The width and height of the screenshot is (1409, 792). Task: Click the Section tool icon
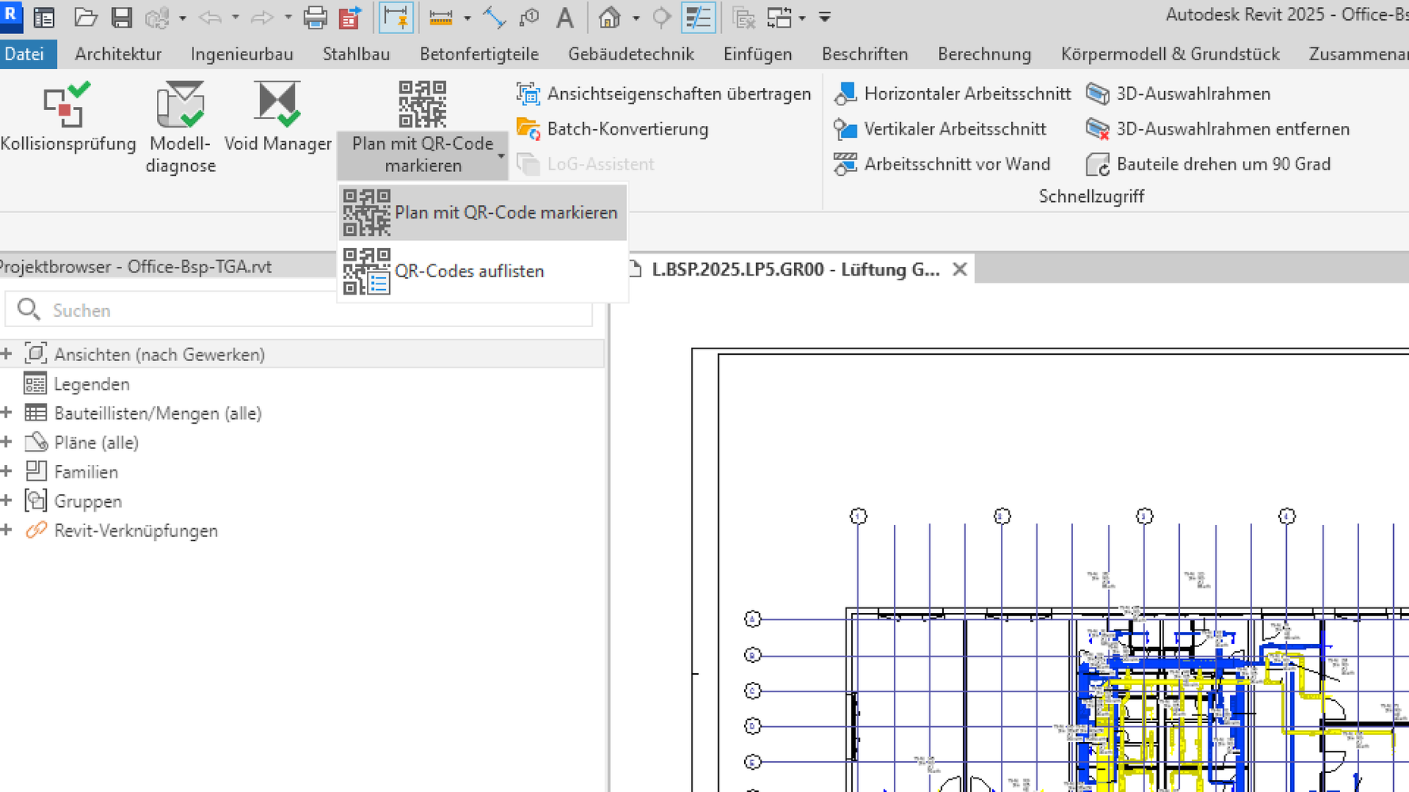[661, 17]
